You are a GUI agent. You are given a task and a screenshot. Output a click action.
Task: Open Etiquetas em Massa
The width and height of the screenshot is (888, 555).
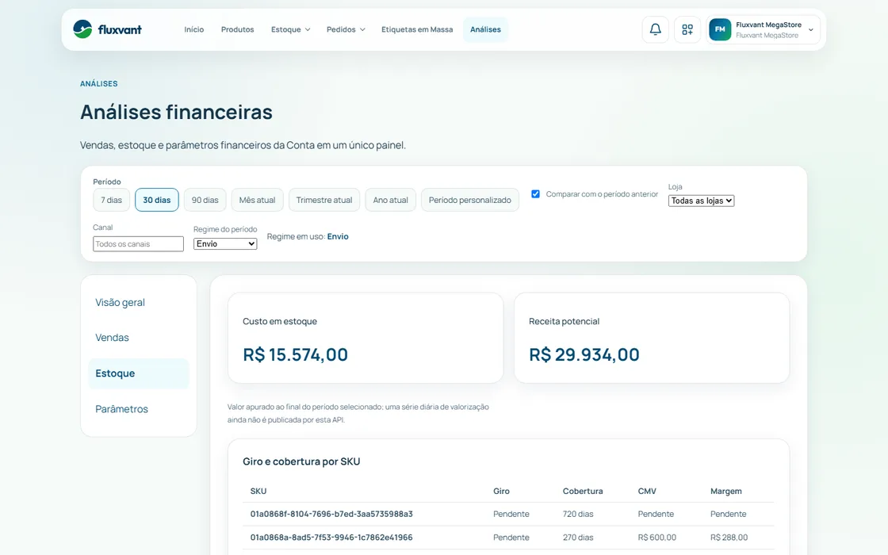tap(417, 29)
